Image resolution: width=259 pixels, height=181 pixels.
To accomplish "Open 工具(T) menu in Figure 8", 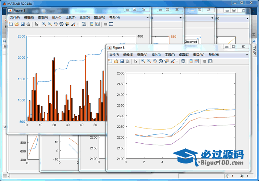I will pyautogui.click(x=170, y=55).
